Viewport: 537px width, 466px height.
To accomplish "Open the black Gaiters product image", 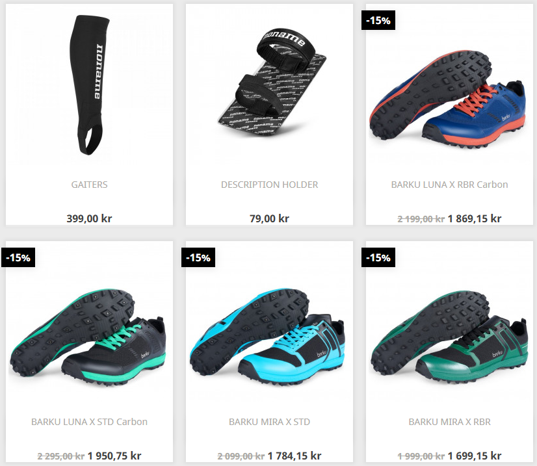I will point(89,85).
